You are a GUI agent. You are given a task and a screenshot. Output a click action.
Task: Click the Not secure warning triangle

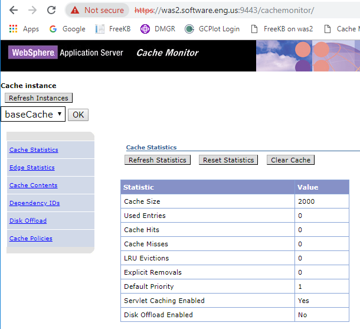click(75, 10)
